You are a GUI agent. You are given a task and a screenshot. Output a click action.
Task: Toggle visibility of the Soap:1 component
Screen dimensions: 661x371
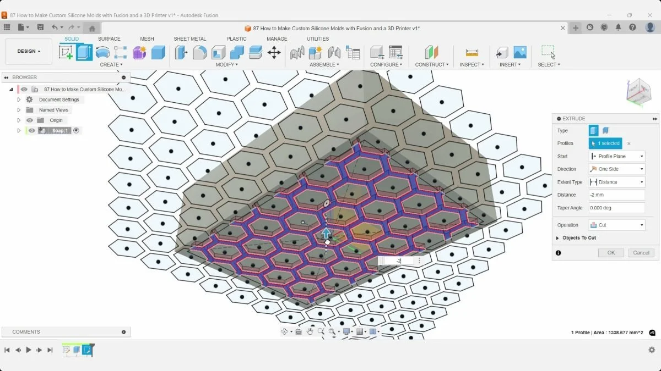32,130
